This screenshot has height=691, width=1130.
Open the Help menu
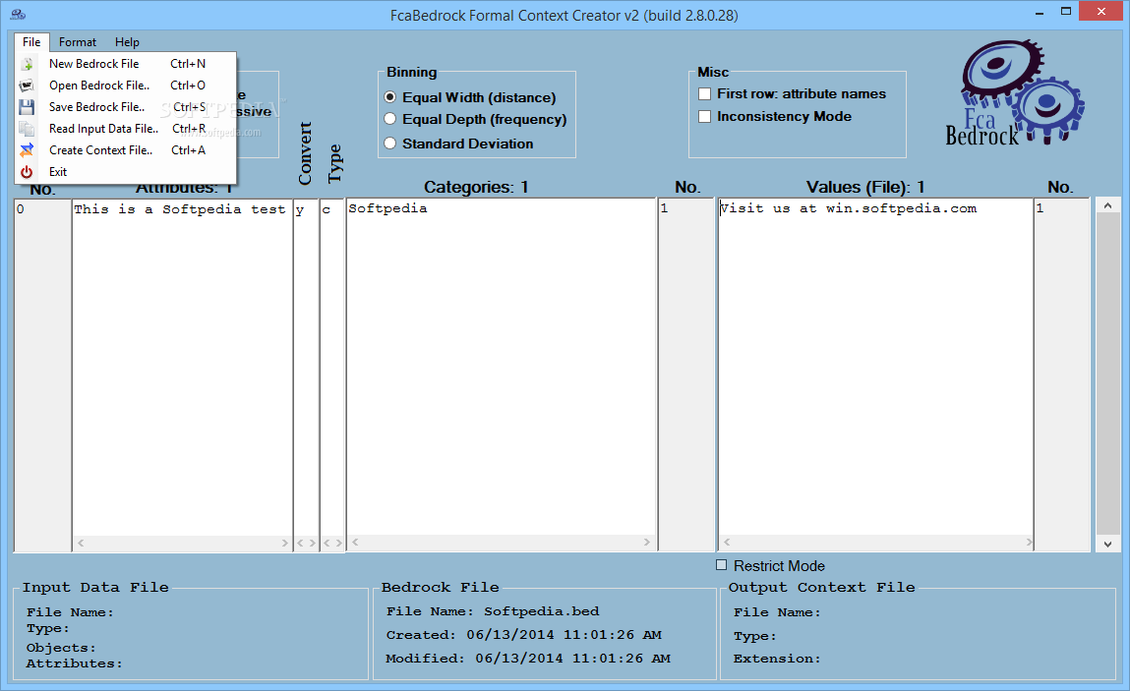pyautogui.click(x=127, y=42)
